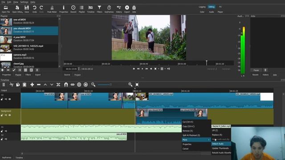Screen dimensions: 285x160
Task: Click the player scrub bar playhead marker
Action: 207,63
